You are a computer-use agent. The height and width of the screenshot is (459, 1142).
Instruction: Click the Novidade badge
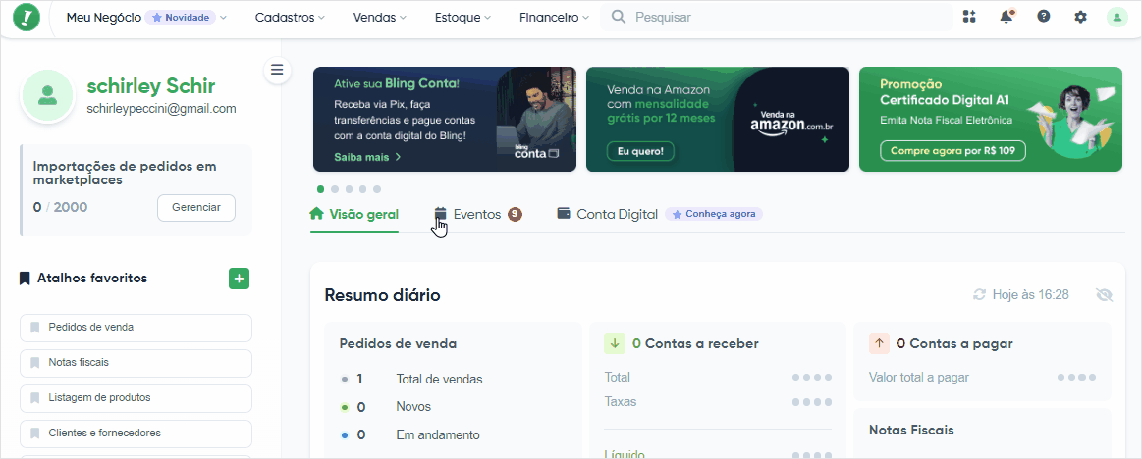click(x=181, y=17)
